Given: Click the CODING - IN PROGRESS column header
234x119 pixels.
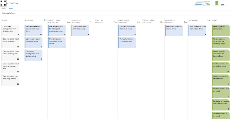Looking at the screenshot, I should (170, 21).
